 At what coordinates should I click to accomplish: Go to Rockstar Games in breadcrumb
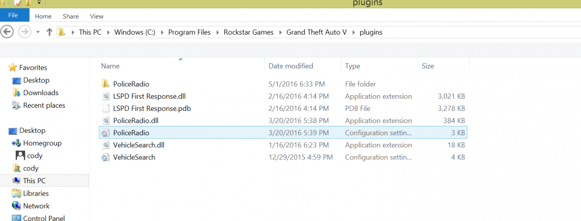(x=248, y=32)
